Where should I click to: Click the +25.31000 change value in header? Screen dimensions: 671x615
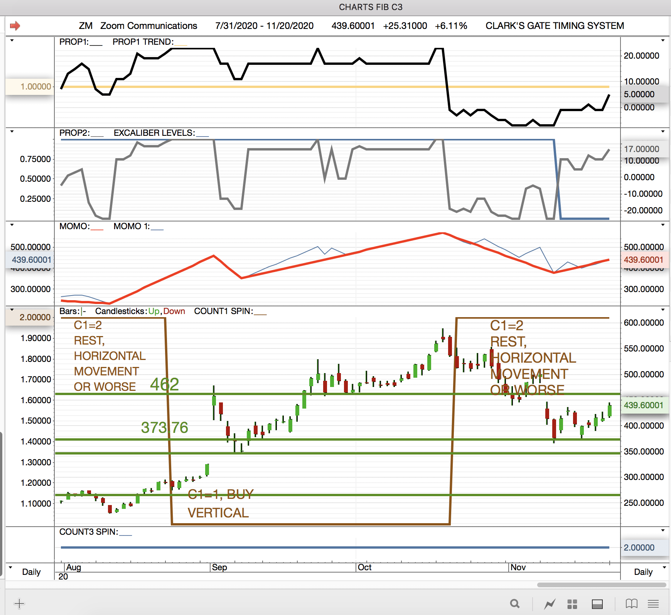pyautogui.click(x=405, y=26)
